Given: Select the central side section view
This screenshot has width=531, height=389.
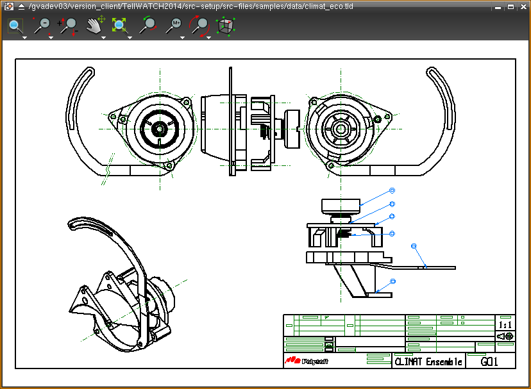Looking at the screenshot, I should (251, 122).
